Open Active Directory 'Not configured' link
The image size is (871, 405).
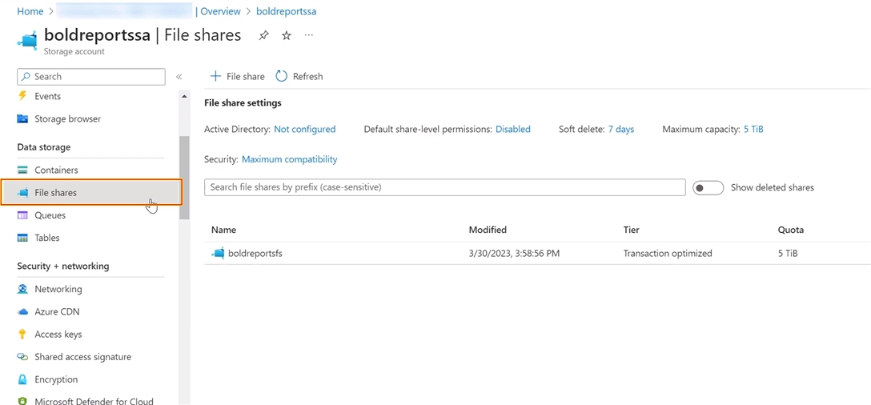(x=305, y=129)
